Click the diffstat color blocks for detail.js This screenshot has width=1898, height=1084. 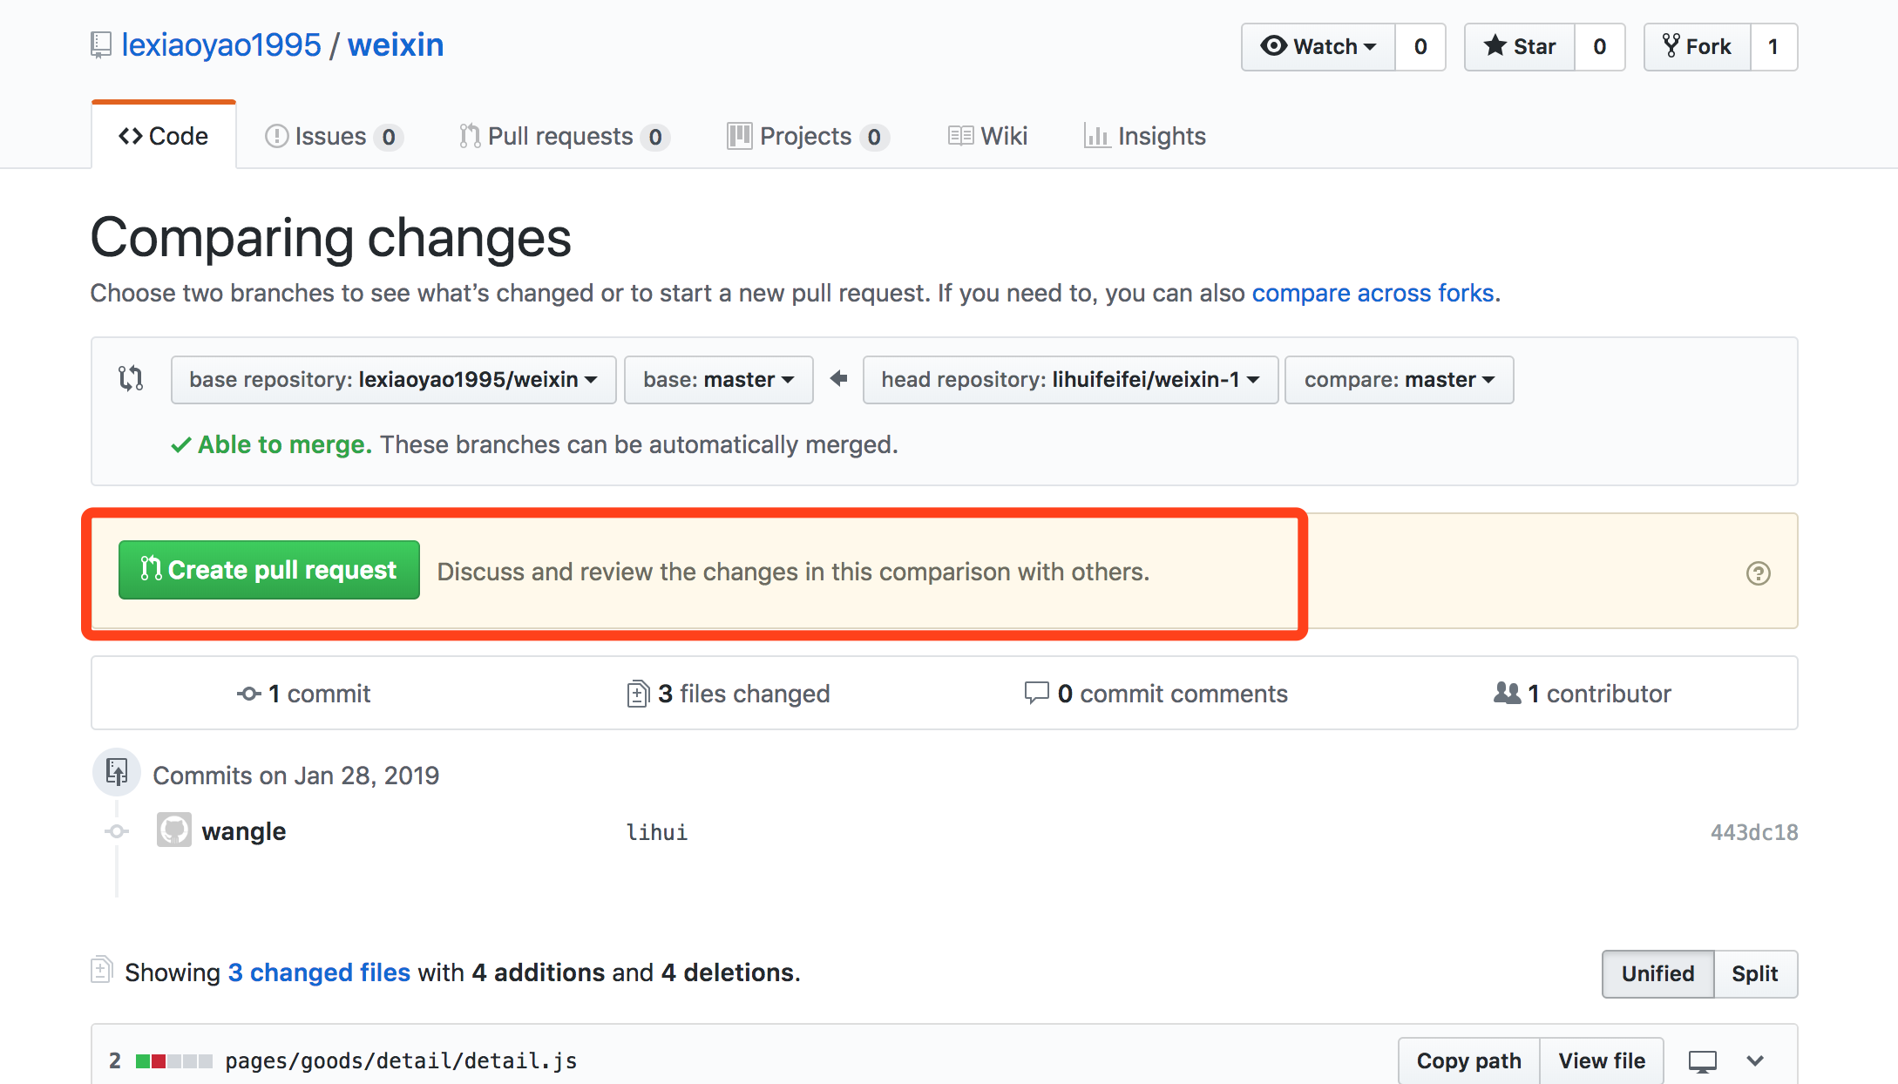pyautogui.click(x=173, y=1061)
